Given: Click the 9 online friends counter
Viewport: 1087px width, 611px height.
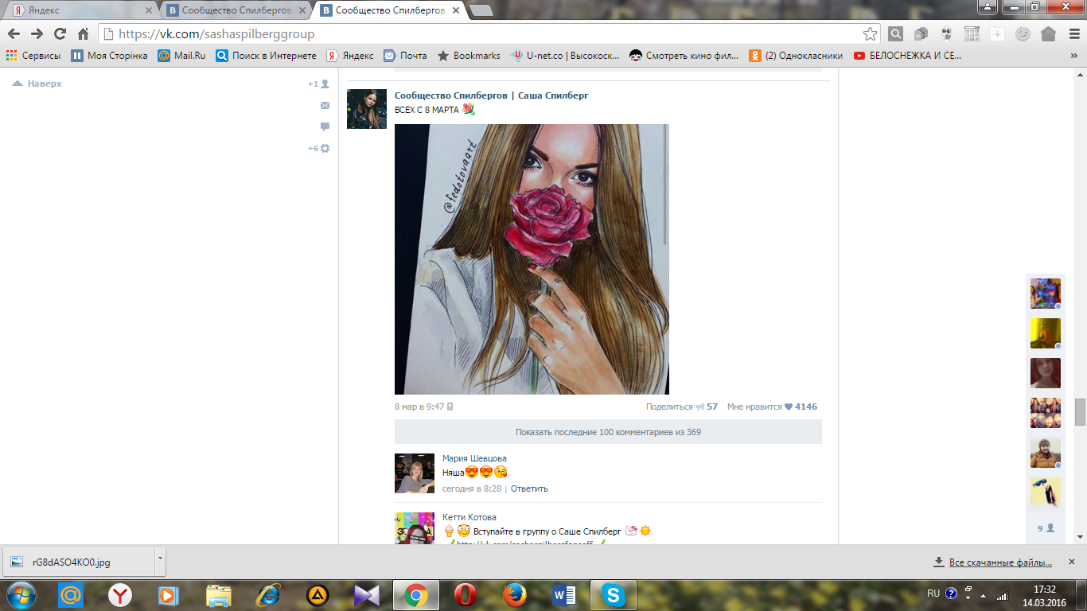Looking at the screenshot, I should pyautogui.click(x=1046, y=528).
